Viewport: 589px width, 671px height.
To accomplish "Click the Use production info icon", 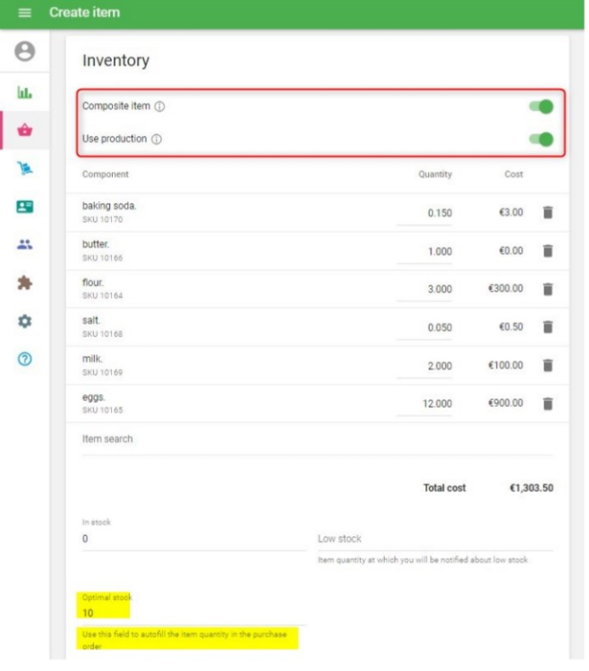I will click(156, 140).
